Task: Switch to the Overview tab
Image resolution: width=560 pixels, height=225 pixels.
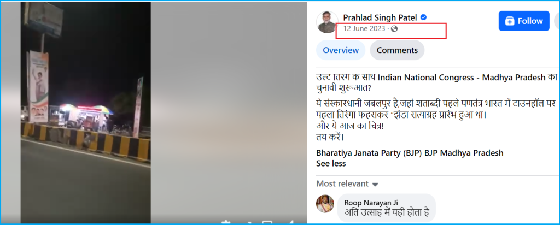Action: (x=341, y=50)
